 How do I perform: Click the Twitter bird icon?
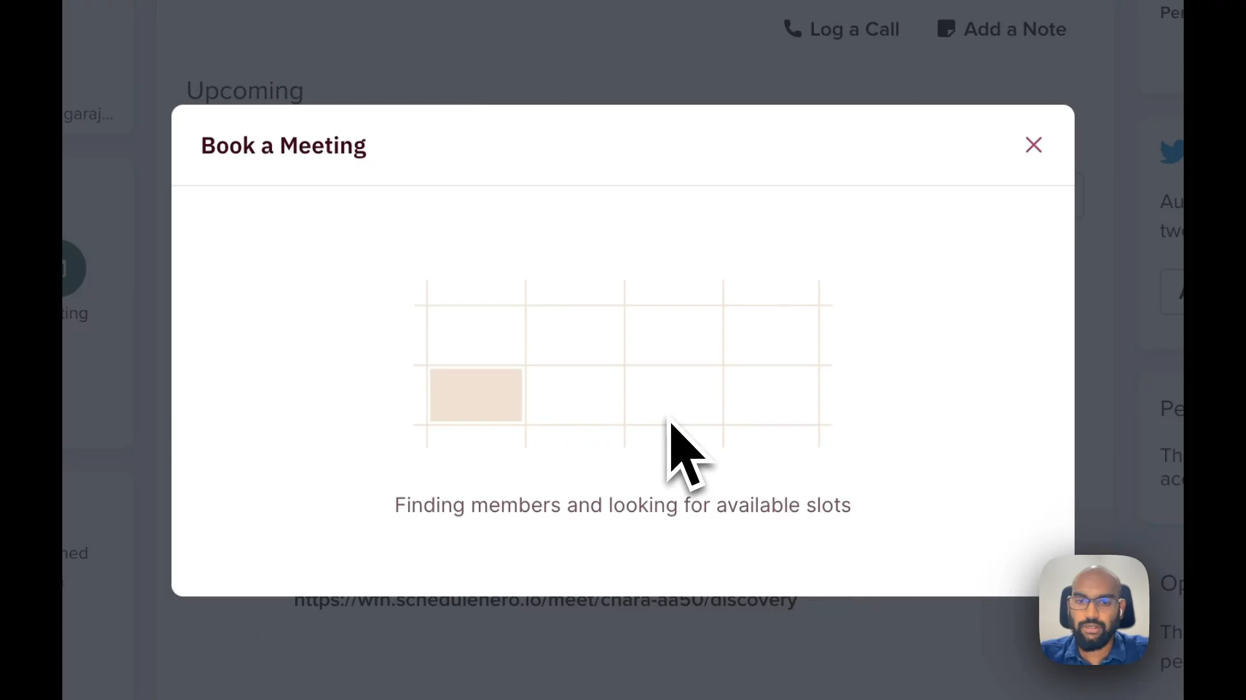[1171, 152]
